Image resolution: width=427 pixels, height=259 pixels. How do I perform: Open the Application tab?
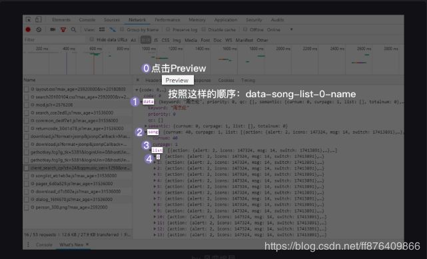click(x=226, y=20)
